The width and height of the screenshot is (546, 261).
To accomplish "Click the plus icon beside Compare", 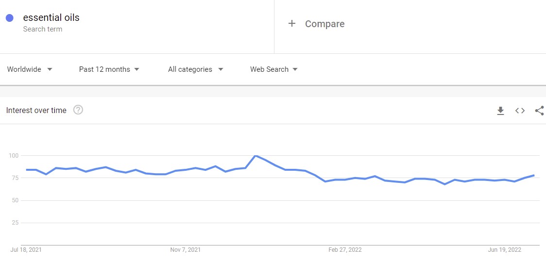I will [292, 23].
